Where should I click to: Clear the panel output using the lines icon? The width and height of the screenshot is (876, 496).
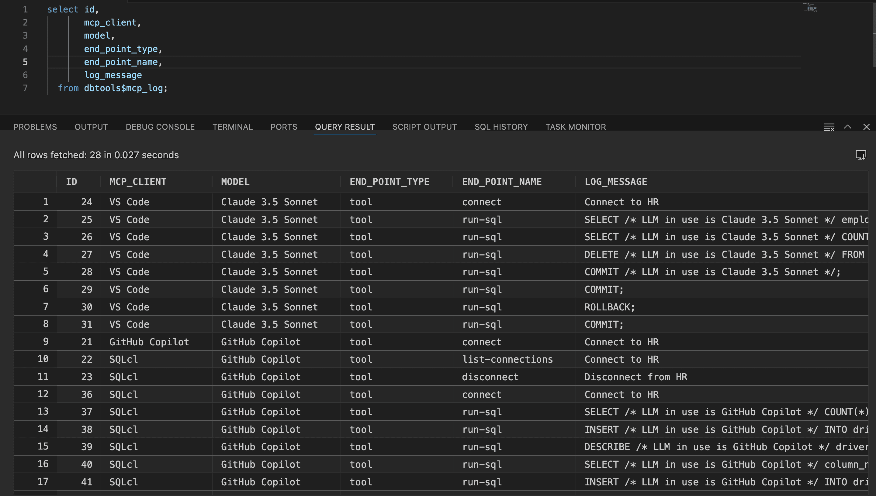coord(829,127)
